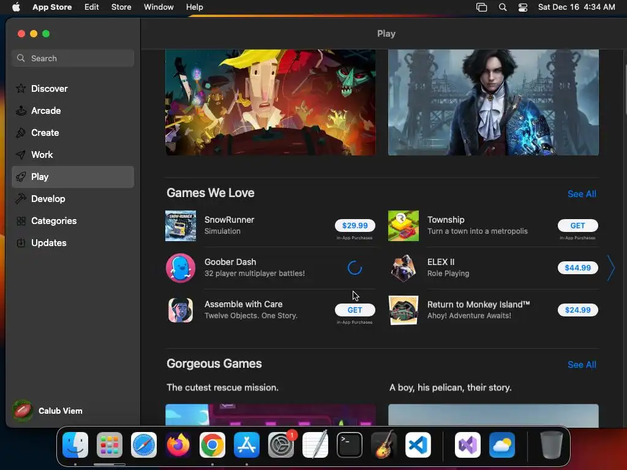Open Terminal from the Dock
627x470 pixels.
tap(350, 445)
